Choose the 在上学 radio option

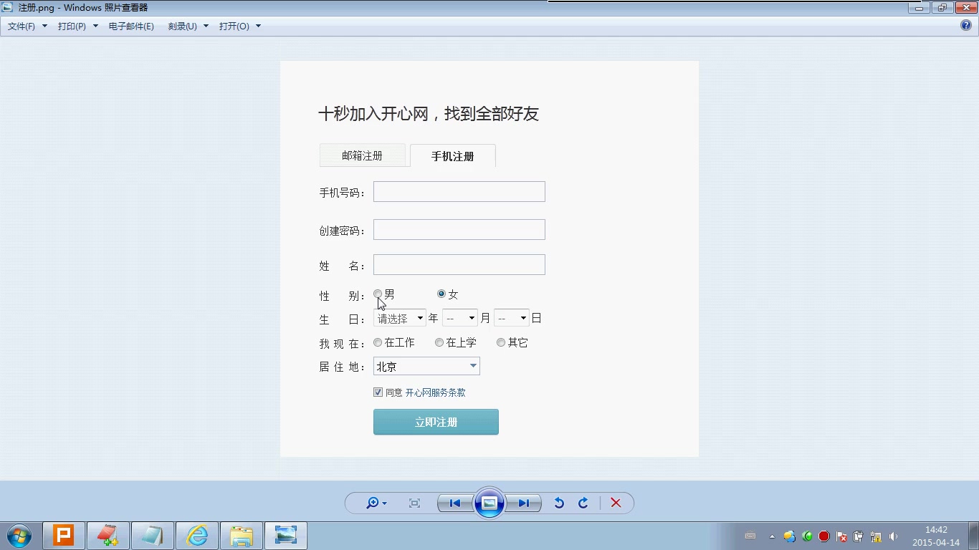point(439,343)
